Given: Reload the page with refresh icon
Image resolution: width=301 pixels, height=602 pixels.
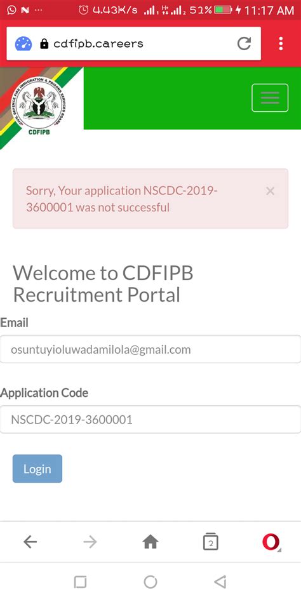Looking at the screenshot, I should [x=244, y=43].
